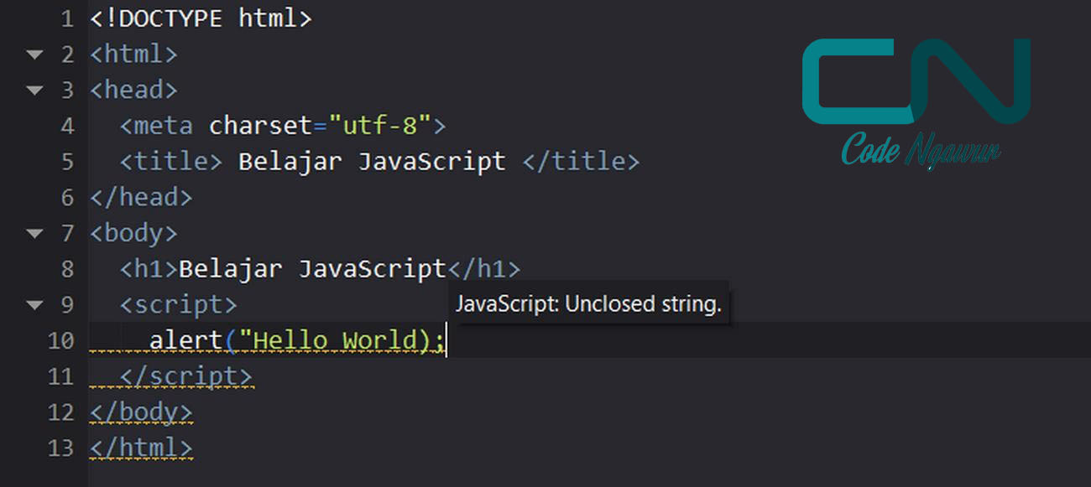
Task: Click the Unclosed string error tooltip
Action: [x=588, y=303]
